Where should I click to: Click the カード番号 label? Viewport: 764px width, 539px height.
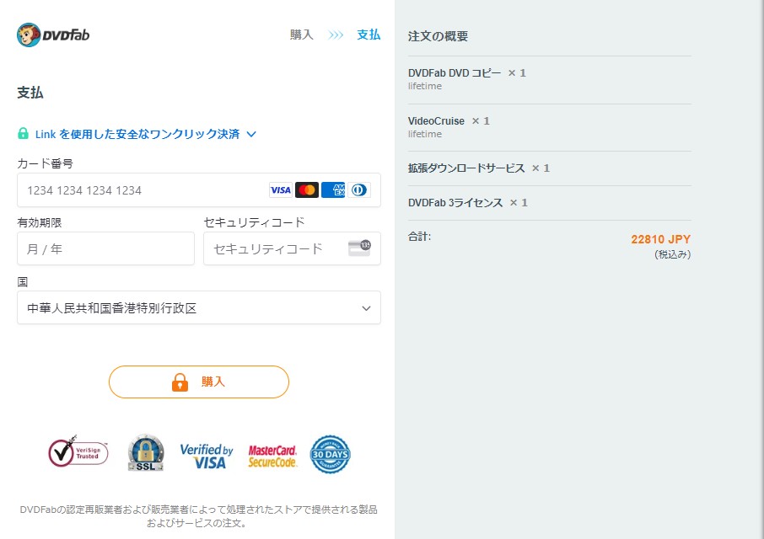coord(45,163)
